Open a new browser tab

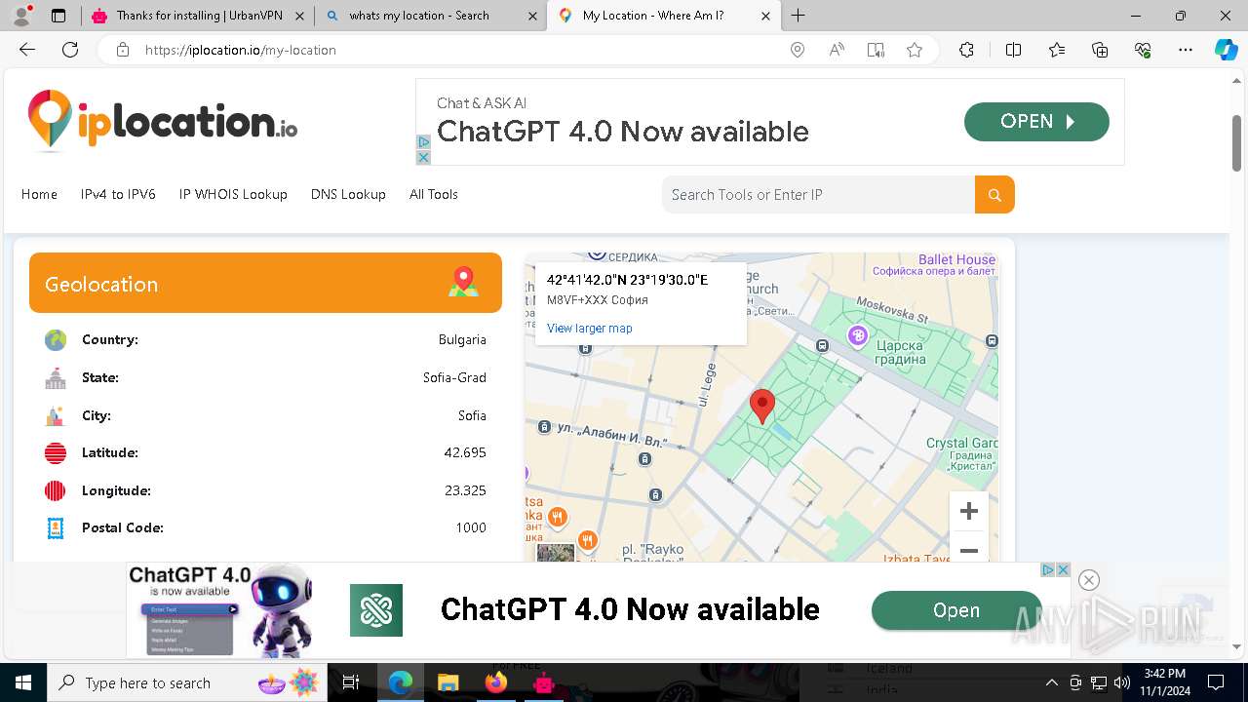[799, 16]
